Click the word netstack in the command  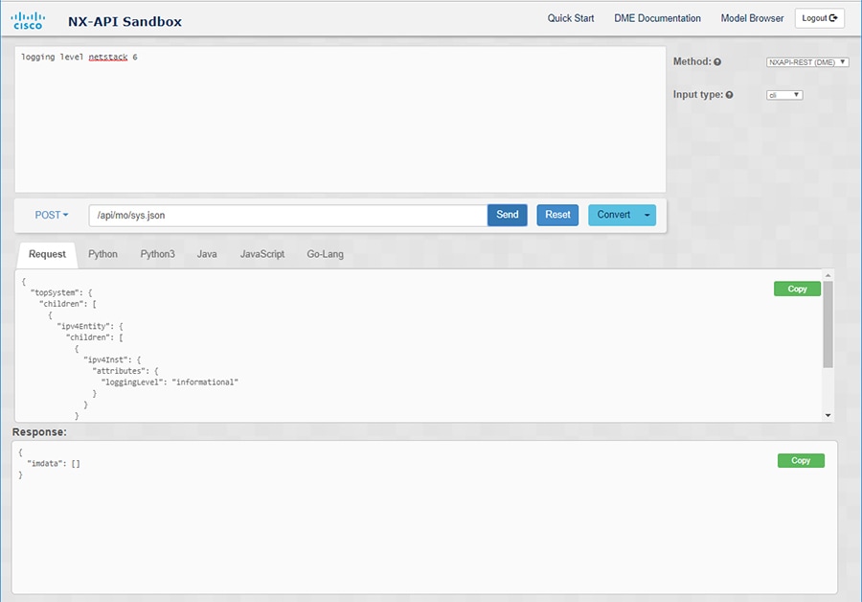click(108, 57)
